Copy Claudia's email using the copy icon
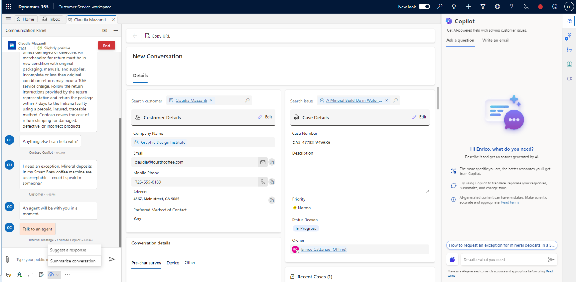Viewport: 577px width, 282px height. click(x=272, y=162)
